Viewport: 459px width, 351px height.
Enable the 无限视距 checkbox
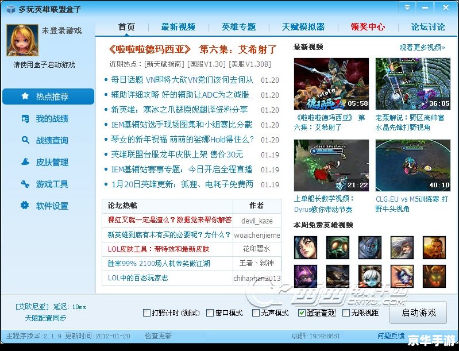[346, 313]
